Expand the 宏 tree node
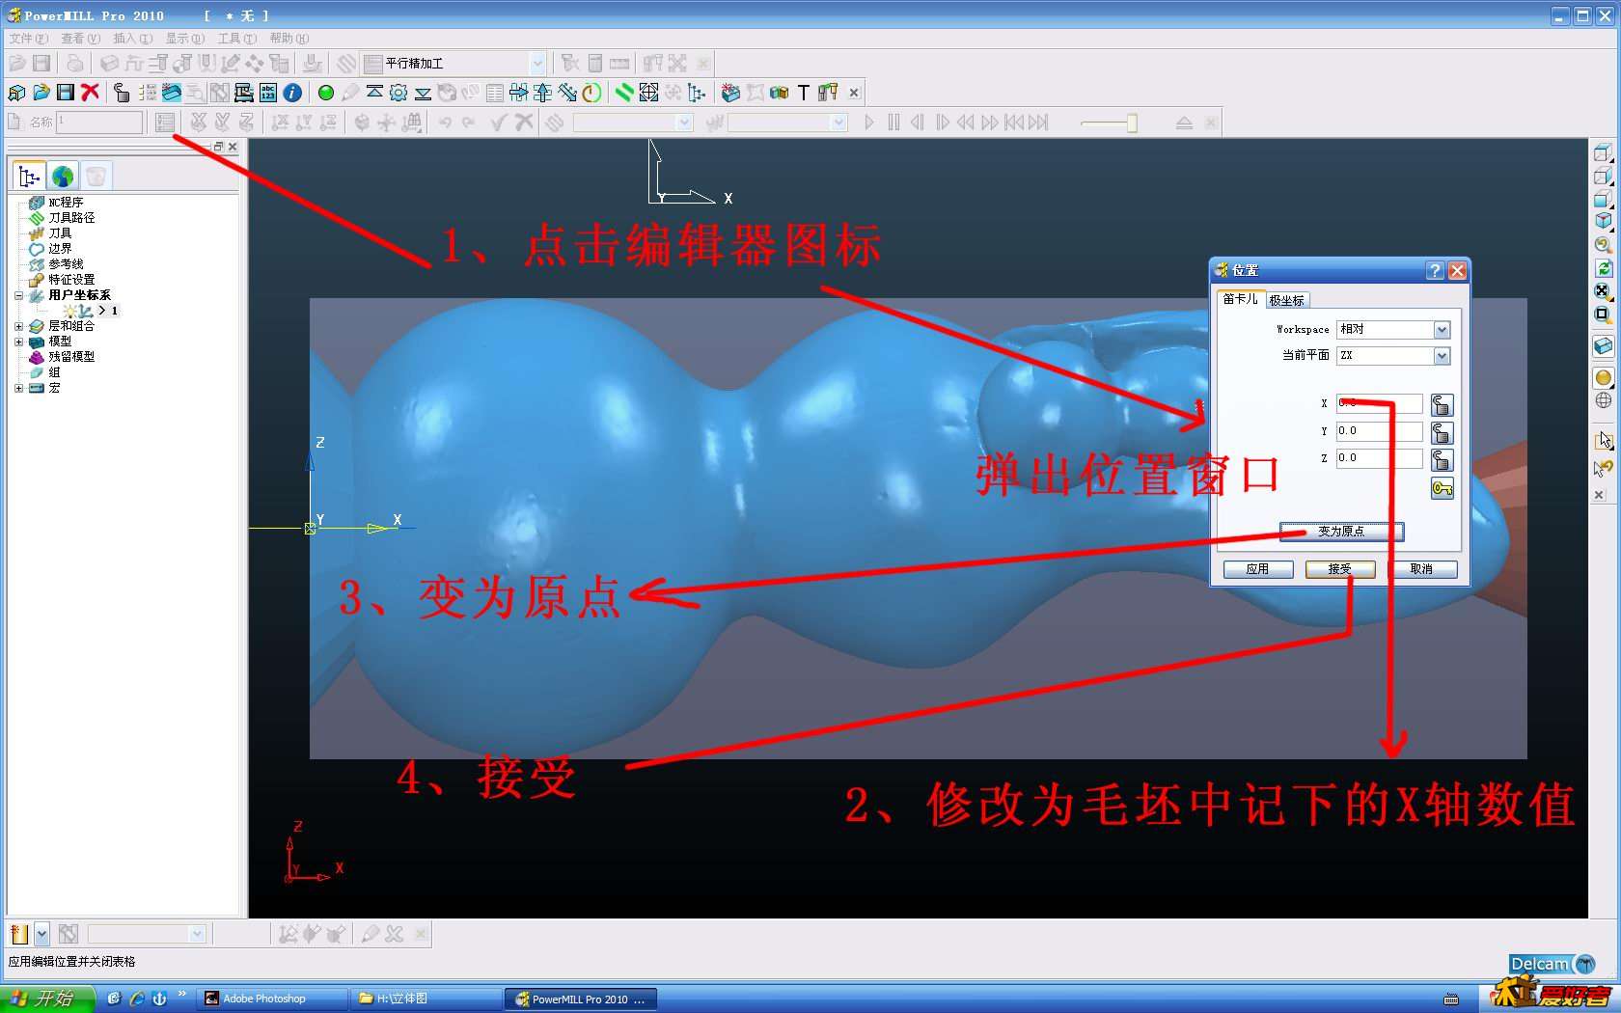 18,388
